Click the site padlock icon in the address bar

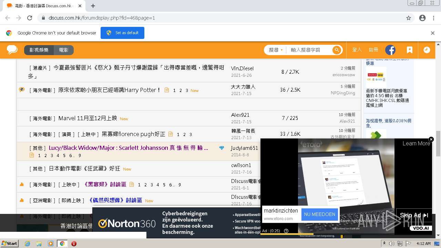tap(43, 18)
